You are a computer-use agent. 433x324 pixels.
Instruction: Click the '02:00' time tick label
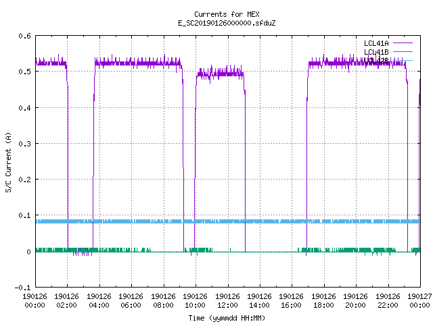point(66,305)
